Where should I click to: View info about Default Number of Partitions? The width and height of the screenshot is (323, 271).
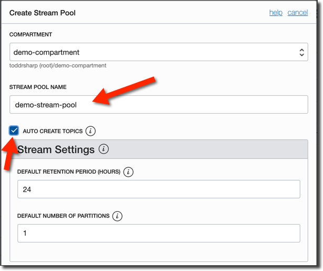tap(117, 216)
